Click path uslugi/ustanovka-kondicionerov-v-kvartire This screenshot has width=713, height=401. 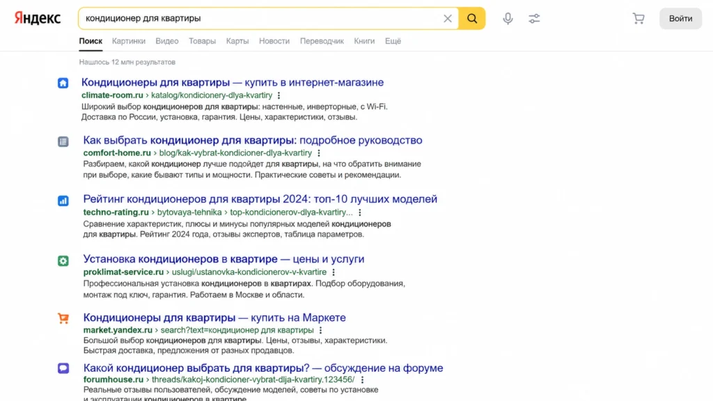[249, 272]
